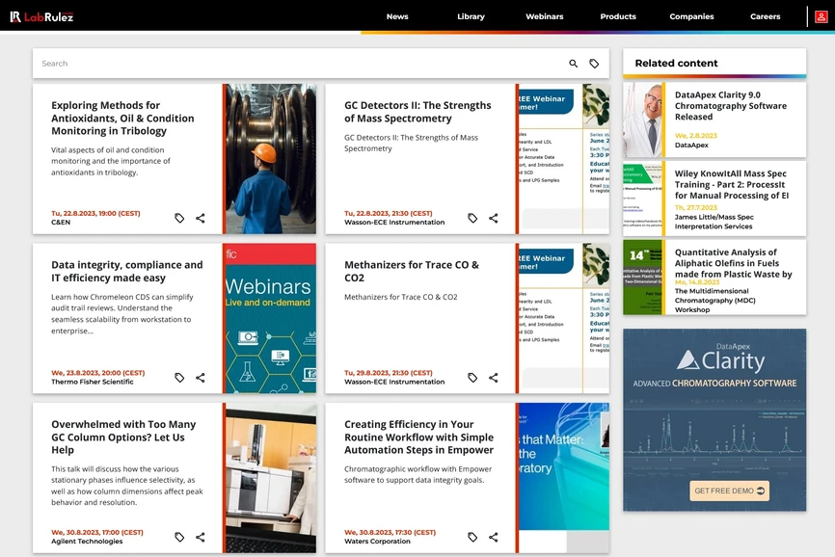Open DataApex Clarity 9.0 Software Released article
The height and width of the screenshot is (557, 835).
click(x=730, y=106)
